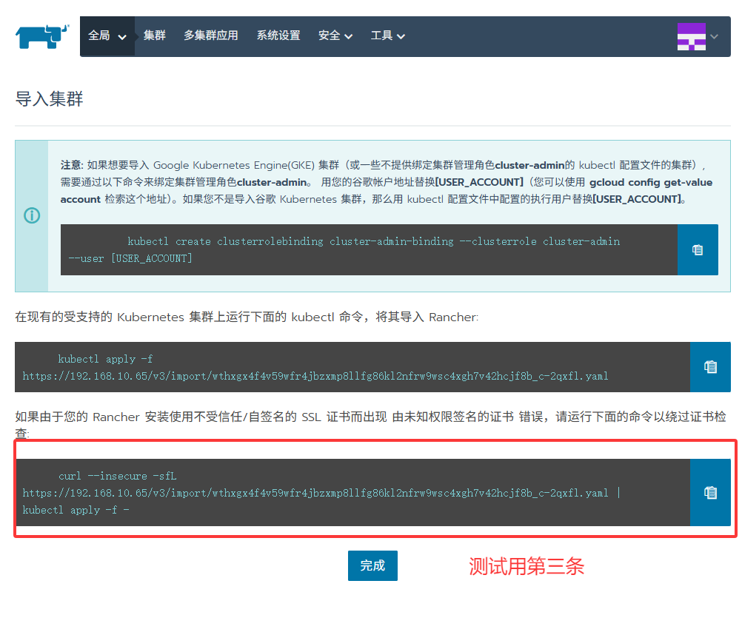The image size is (742, 632).
Task: Open 系统设置 in navigation
Action: [278, 36]
